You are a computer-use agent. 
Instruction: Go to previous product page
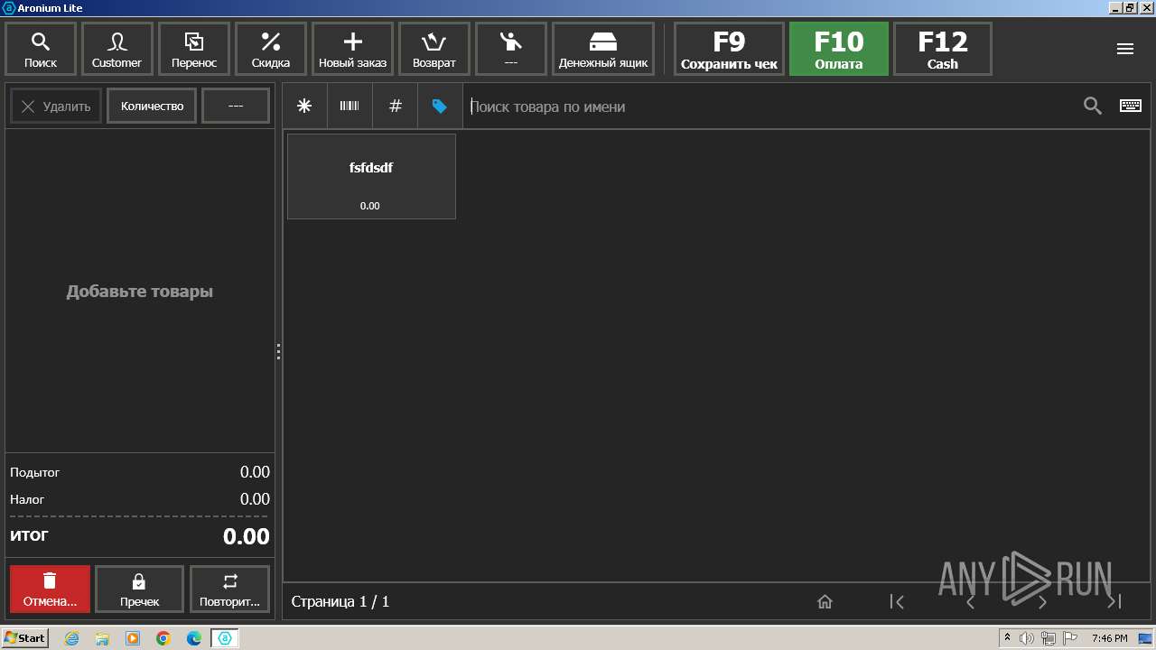point(971,602)
